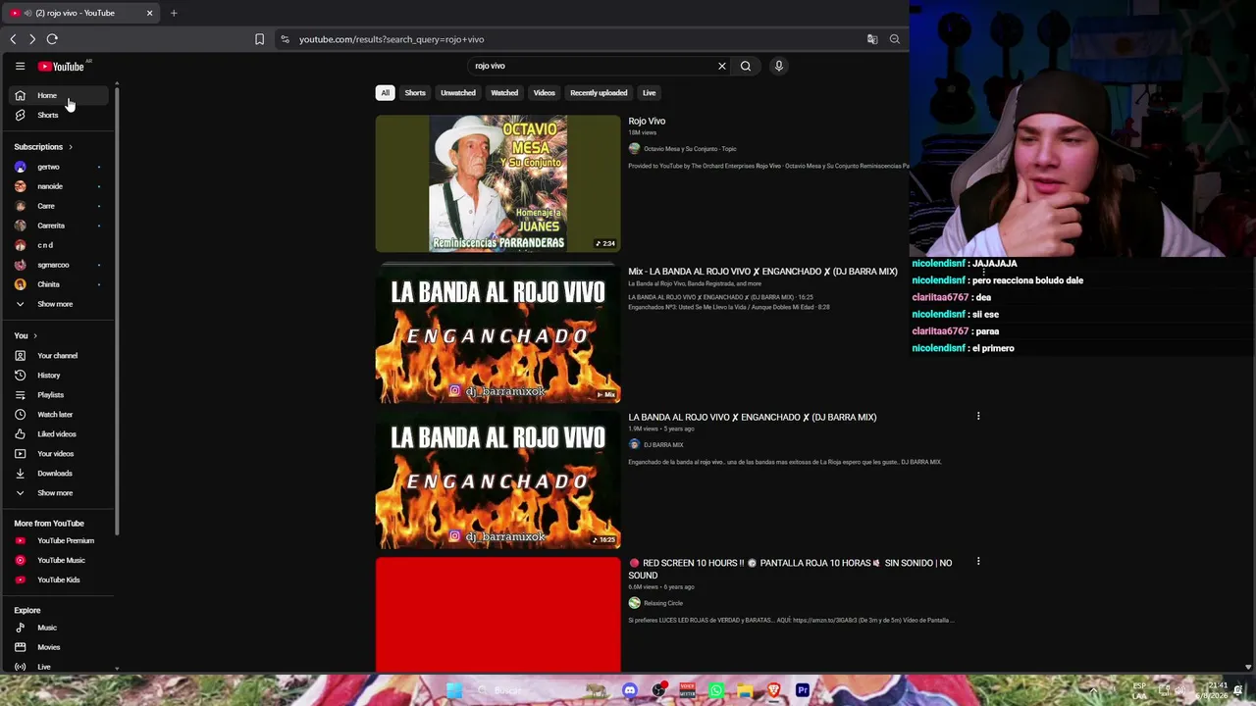Expand Show more under Downloads
This screenshot has height=706, width=1256.
click(59, 493)
